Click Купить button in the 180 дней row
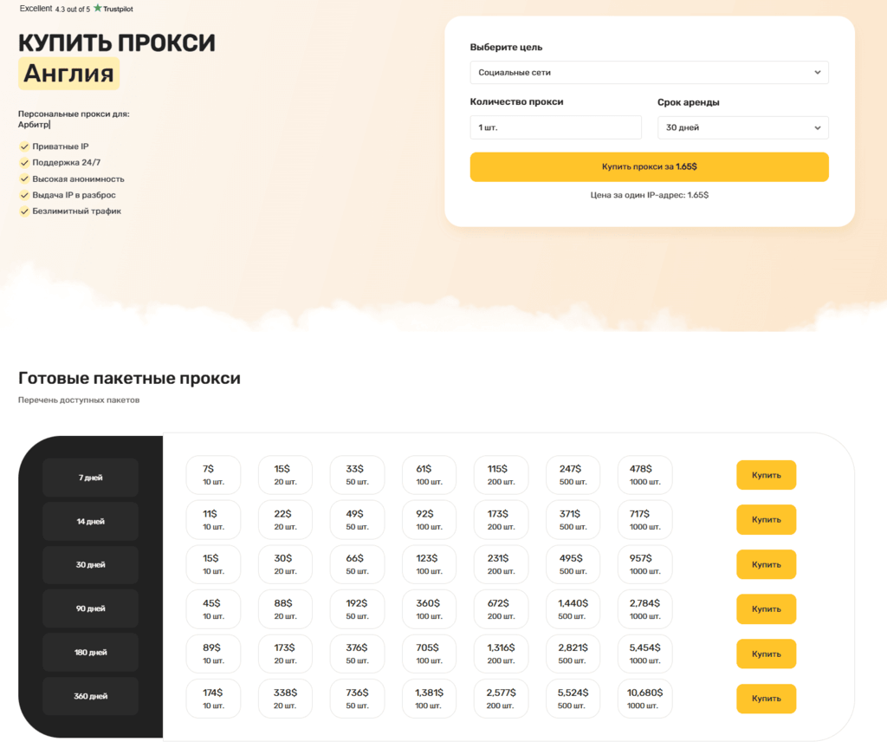The image size is (887, 748). click(766, 654)
